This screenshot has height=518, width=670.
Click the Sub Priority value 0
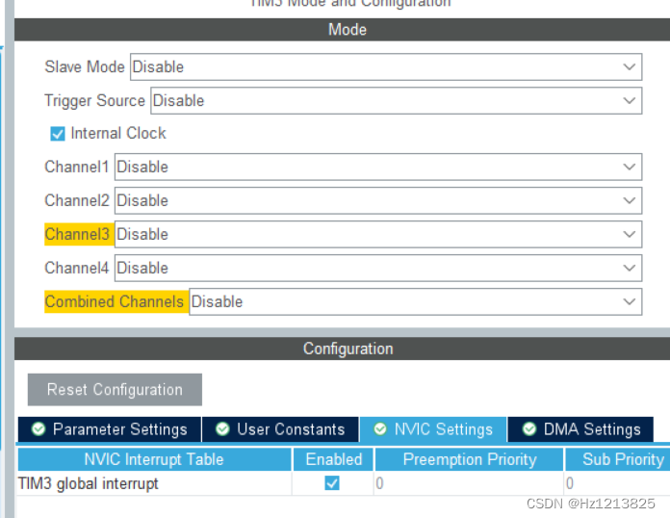[x=570, y=483]
